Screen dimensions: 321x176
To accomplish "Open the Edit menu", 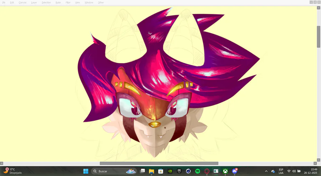I will pos(12,2).
